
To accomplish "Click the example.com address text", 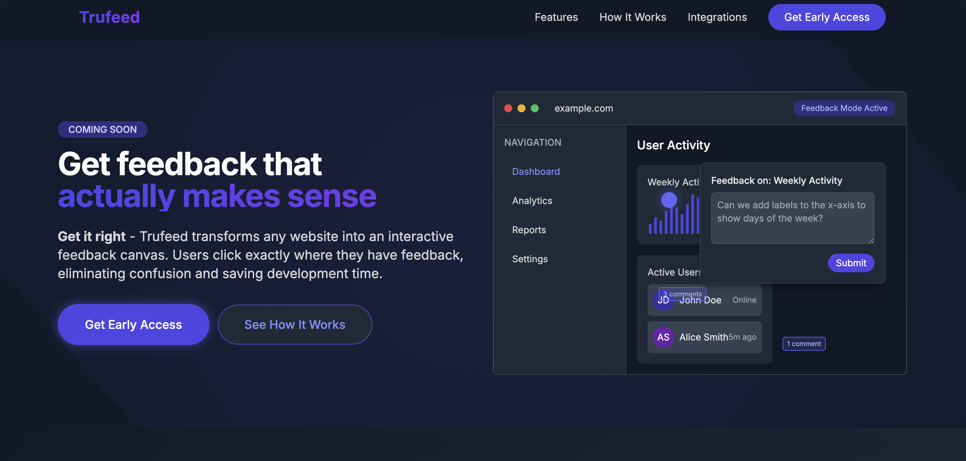I will coord(584,108).
